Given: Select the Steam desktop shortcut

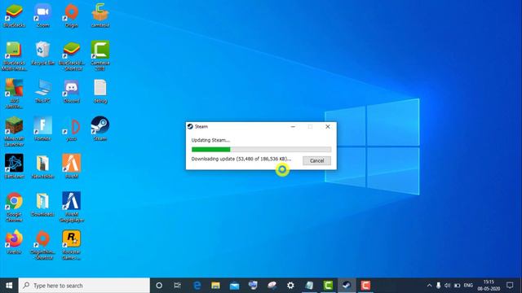Looking at the screenshot, I should click(100, 129).
